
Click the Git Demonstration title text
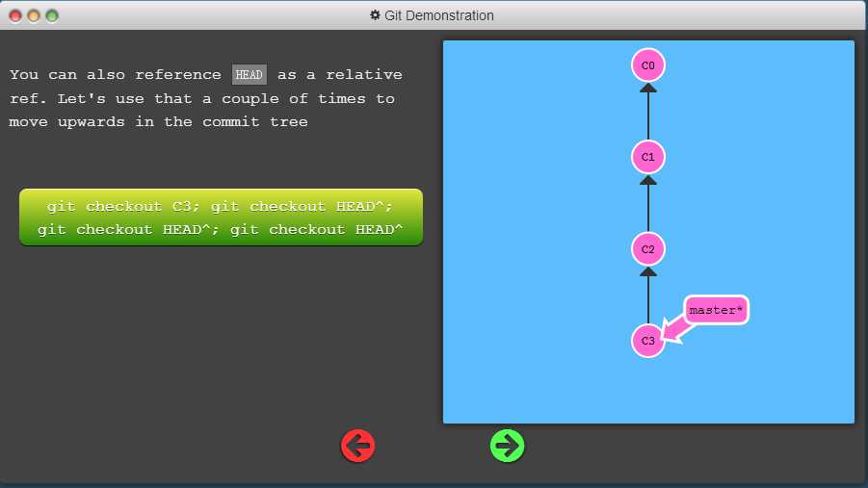439,15
